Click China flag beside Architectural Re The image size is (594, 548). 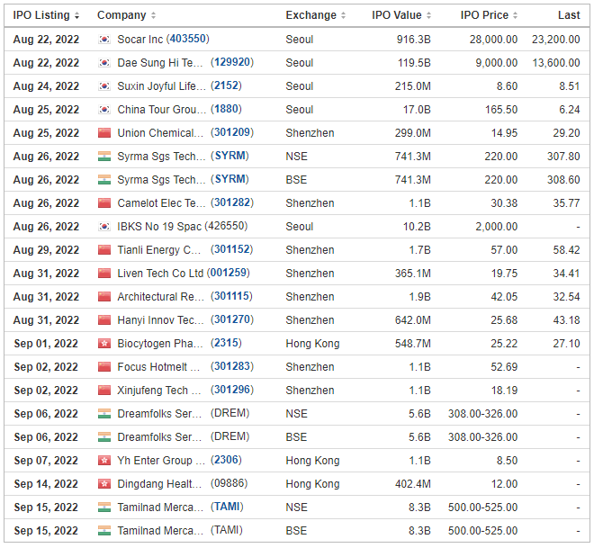pyautogui.click(x=104, y=297)
